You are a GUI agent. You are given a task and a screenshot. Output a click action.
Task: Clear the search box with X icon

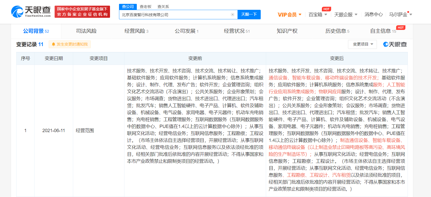pos(232,15)
